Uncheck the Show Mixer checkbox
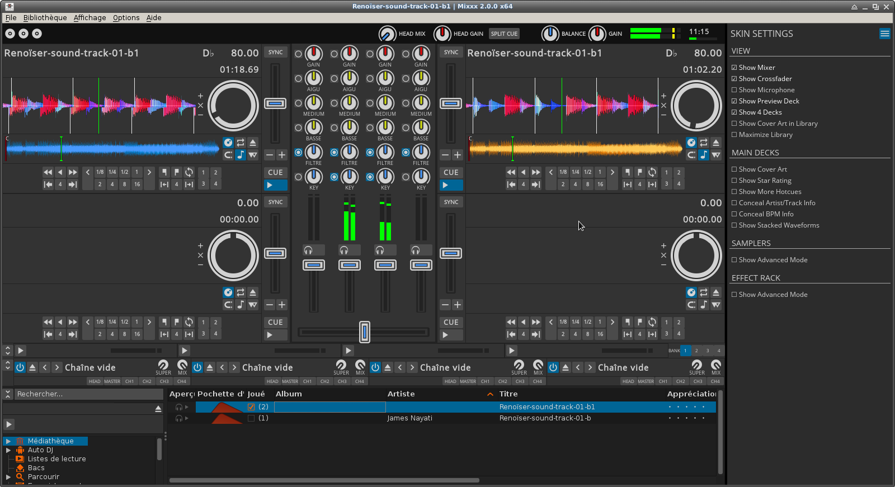 click(x=734, y=68)
